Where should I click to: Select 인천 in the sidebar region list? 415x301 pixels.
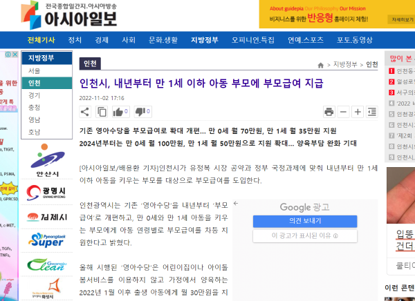tap(47, 83)
